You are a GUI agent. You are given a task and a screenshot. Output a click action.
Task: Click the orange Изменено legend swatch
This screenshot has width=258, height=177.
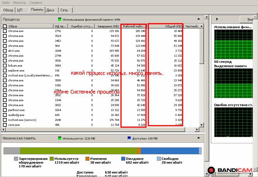coord(87,159)
